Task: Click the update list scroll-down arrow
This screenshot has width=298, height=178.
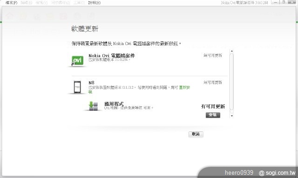Action: tap(231, 116)
